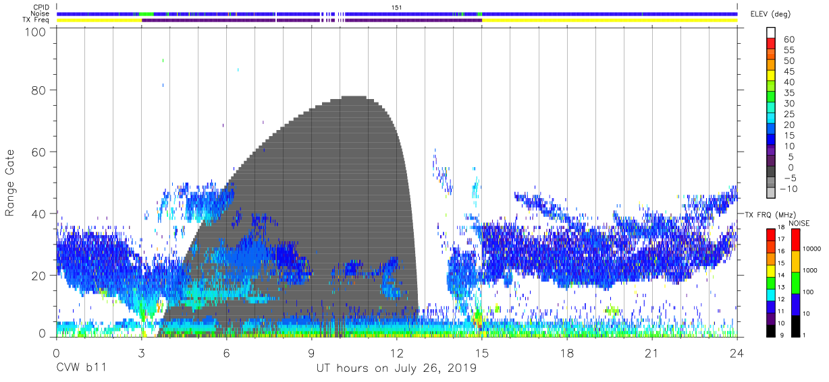Click the x-axis tick label "21"
Image resolution: width=829 pixels, height=382 pixels.
[x=652, y=354]
